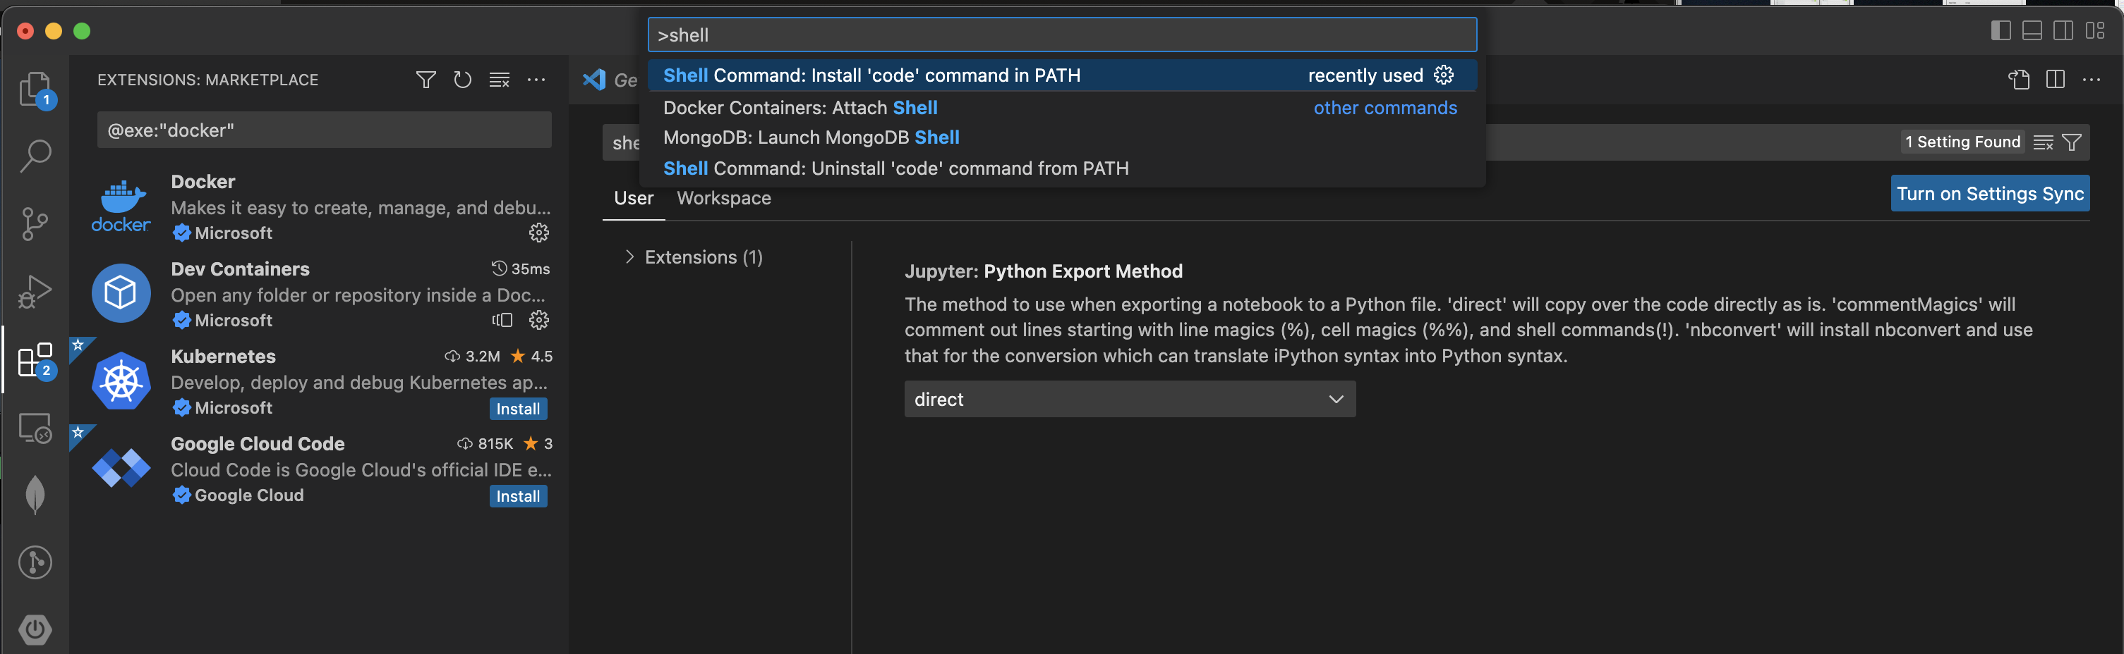
Task: Click Turn on Settings Sync button
Action: [x=1989, y=194]
